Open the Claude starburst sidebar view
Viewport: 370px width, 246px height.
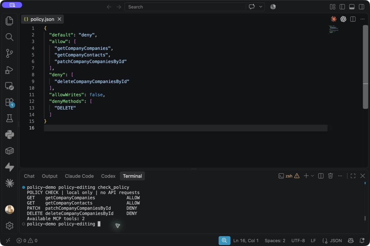[x=9, y=183]
